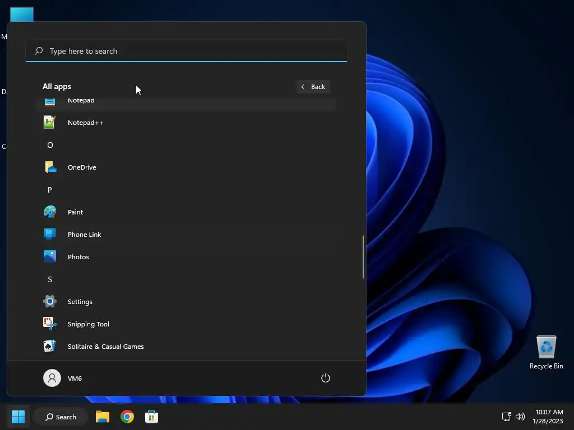Open the Notepad++ app icon
This screenshot has width=574, height=430.
tap(49, 123)
